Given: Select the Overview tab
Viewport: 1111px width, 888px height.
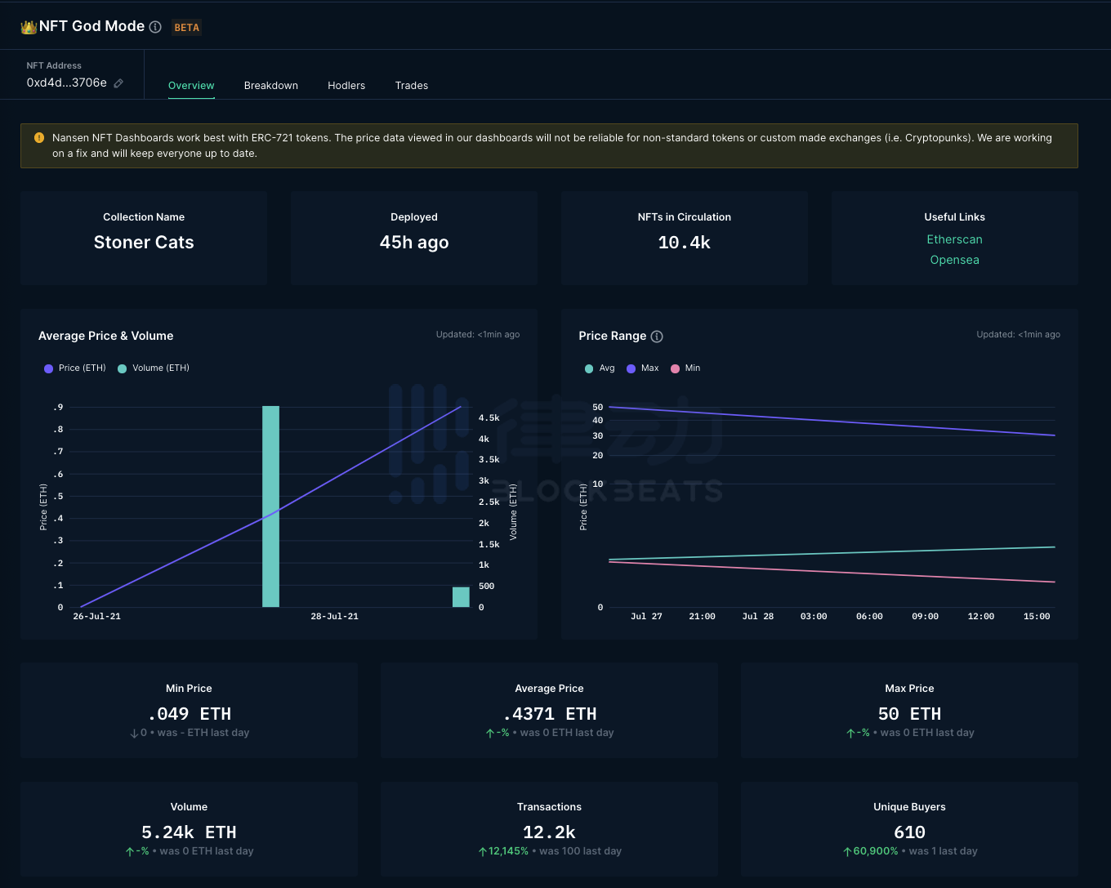Looking at the screenshot, I should coord(191,86).
